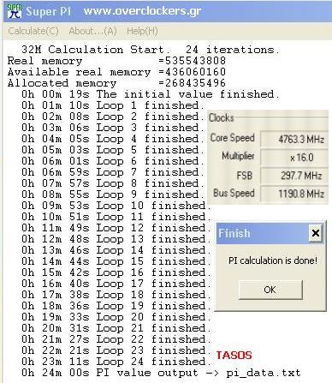This screenshot has height=383, width=332.
Task: Click the FSB label
Action: tap(245, 175)
